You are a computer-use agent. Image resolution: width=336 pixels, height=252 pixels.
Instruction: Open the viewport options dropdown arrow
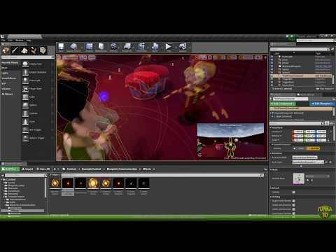(x=59, y=57)
